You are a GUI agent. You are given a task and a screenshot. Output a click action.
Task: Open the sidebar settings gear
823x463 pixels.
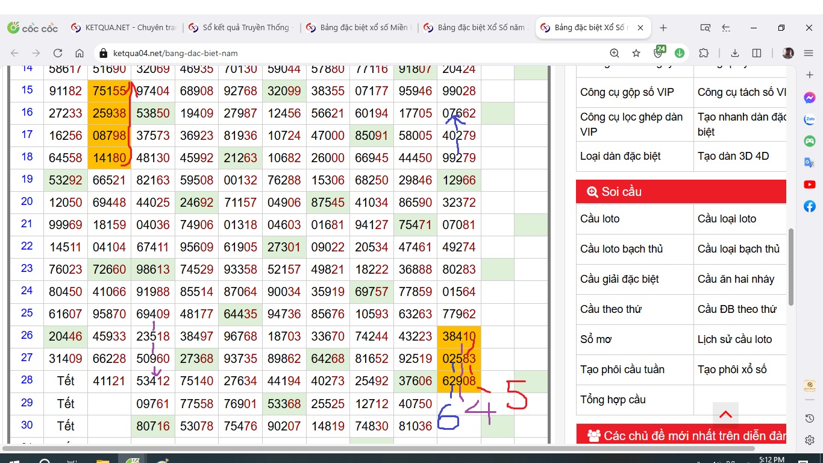pyautogui.click(x=810, y=440)
